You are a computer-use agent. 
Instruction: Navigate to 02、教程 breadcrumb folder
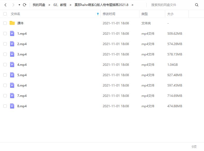pyautogui.click(x=60, y=5)
